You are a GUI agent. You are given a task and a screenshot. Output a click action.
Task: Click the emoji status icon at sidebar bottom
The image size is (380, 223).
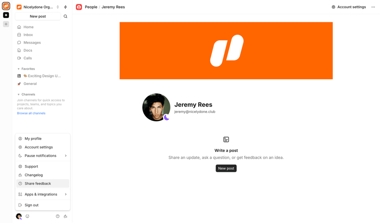tap(28, 216)
